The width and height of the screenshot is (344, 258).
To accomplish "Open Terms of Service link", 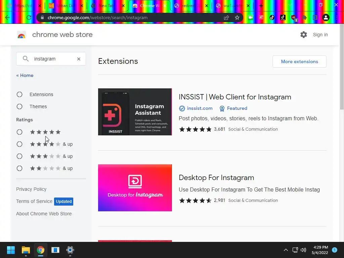I will click(34, 201).
